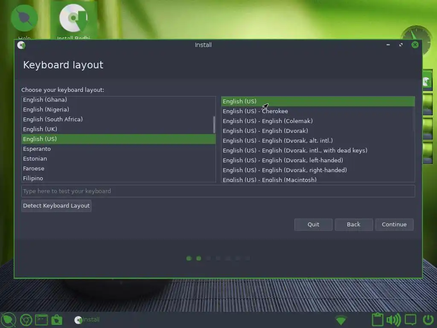Select Estonian layout
The height and width of the screenshot is (328, 437).
[119, 159]
